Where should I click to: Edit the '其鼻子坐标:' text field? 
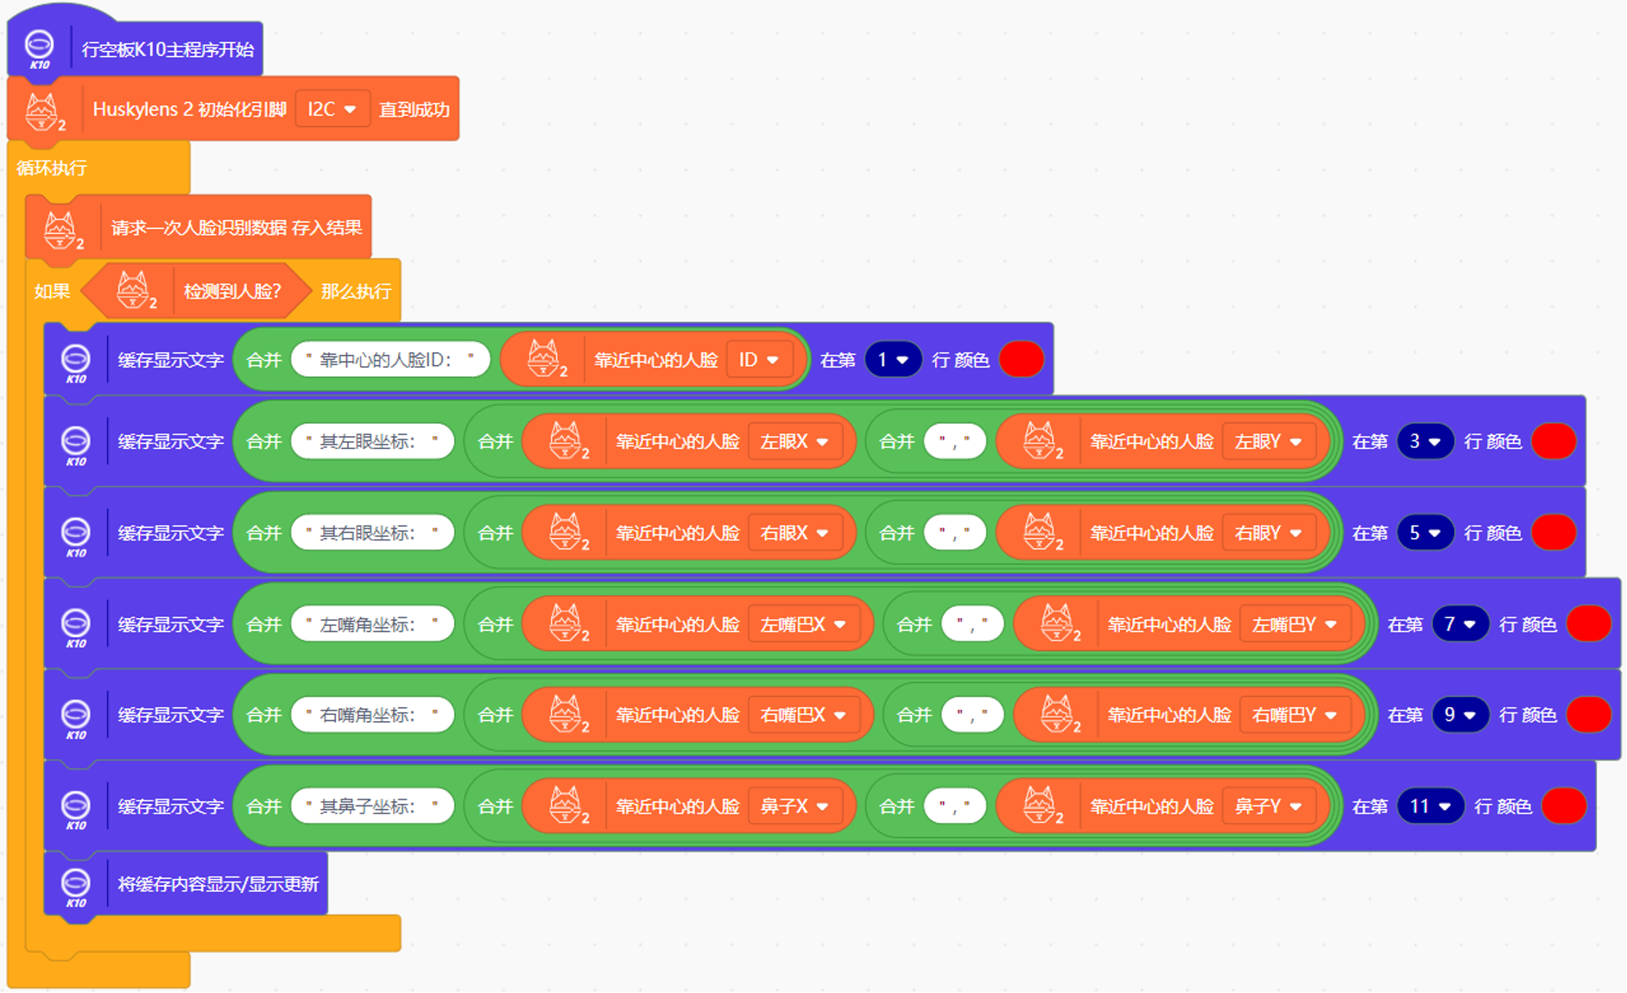point(372,806)
